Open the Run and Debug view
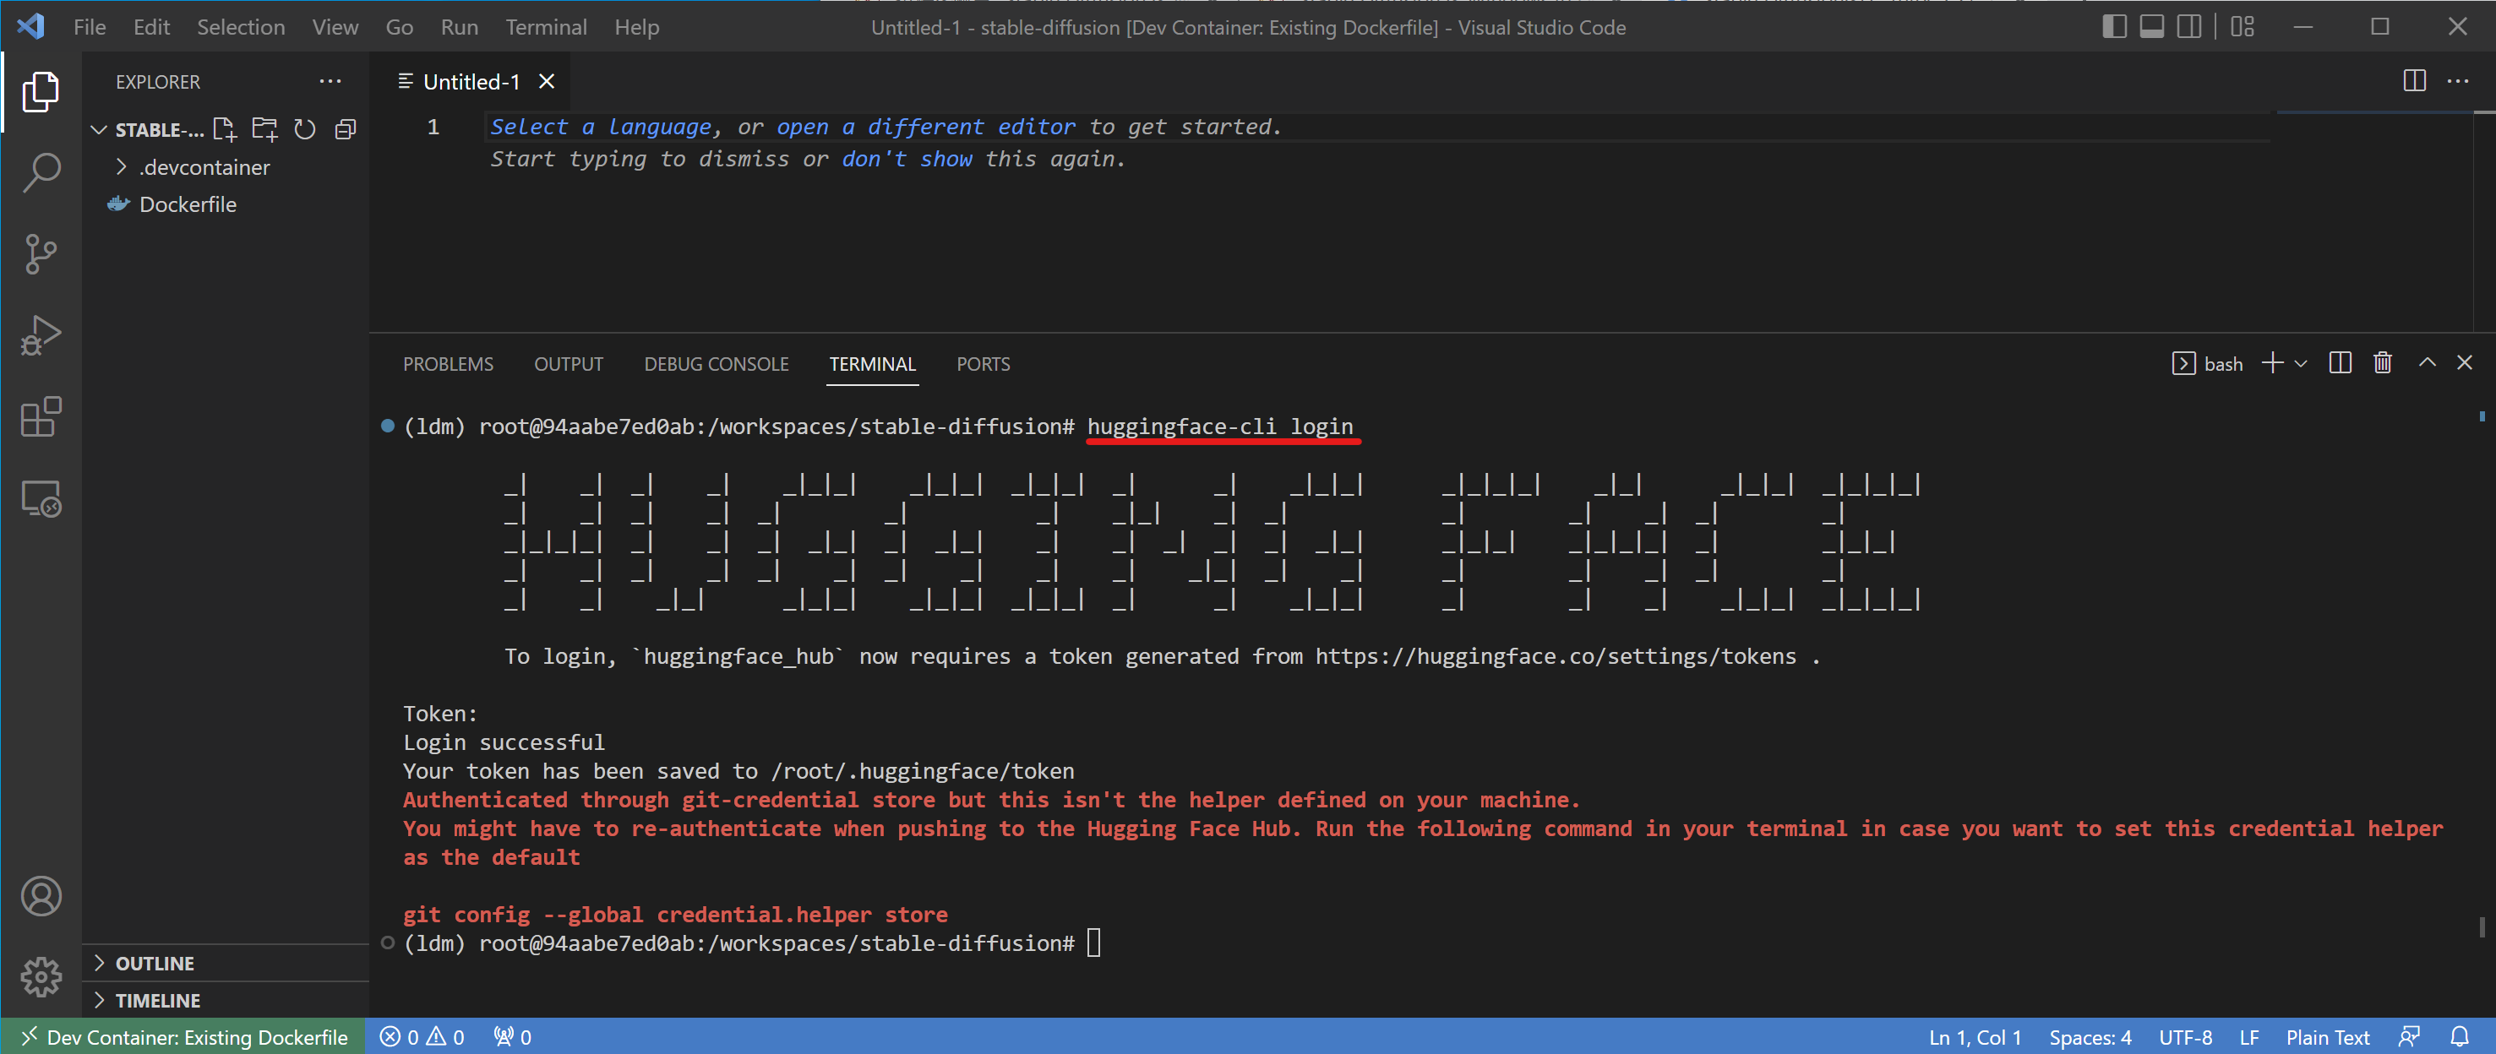 point(41,336)
